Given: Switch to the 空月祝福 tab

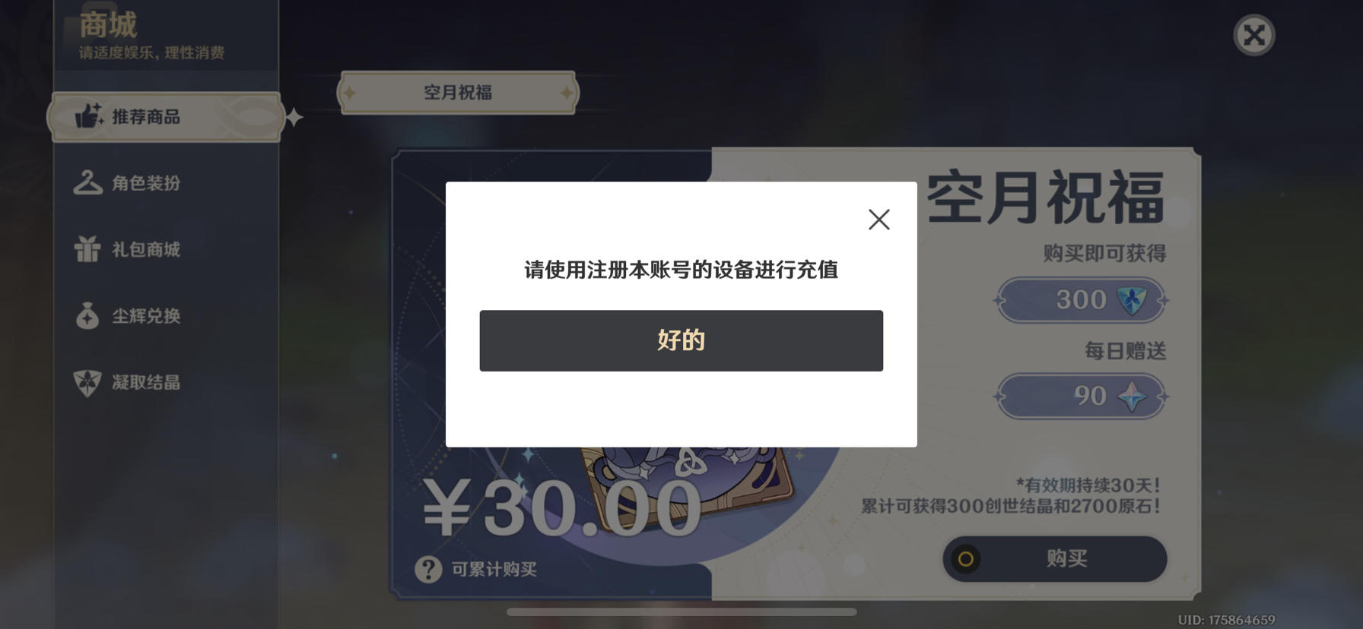Looking at the screenshot, I should pyautogui.click(x=458, y=93).
